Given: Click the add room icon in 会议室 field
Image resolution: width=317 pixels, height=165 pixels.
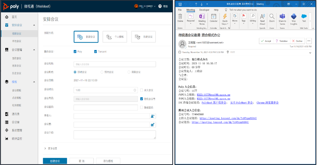Looking at the screenshot, I should click(152, 125).
